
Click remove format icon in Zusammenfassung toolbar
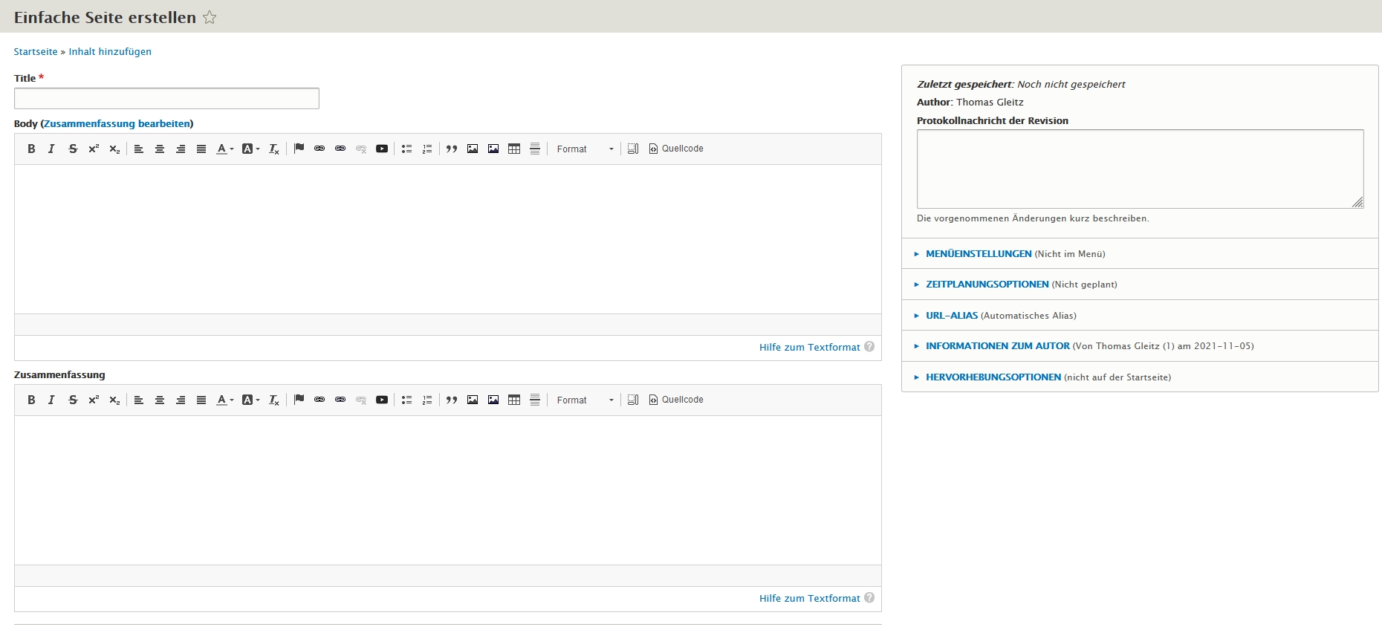(x=274, y=400)
